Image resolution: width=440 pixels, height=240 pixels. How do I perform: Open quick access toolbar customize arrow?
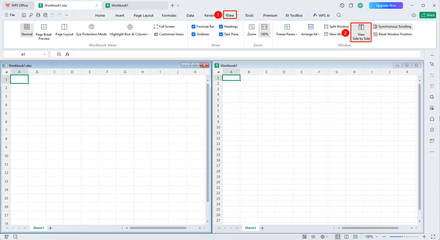(x=67, y=15)
